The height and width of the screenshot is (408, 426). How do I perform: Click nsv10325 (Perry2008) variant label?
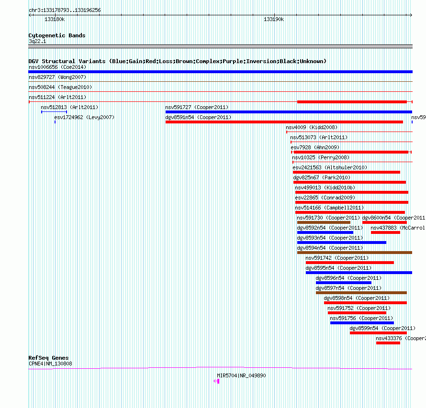(321, 157)
